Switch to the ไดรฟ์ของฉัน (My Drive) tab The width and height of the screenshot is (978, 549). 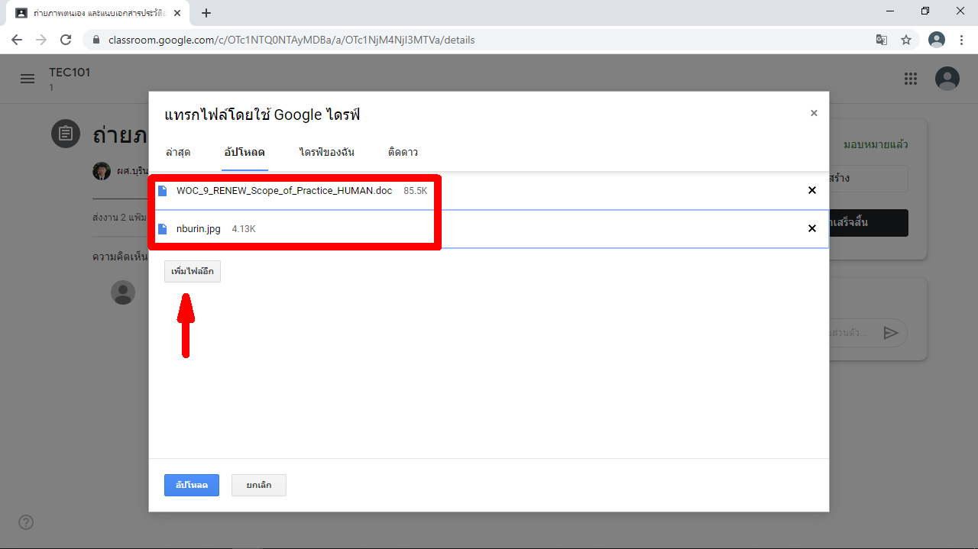(x=326, y=152)
